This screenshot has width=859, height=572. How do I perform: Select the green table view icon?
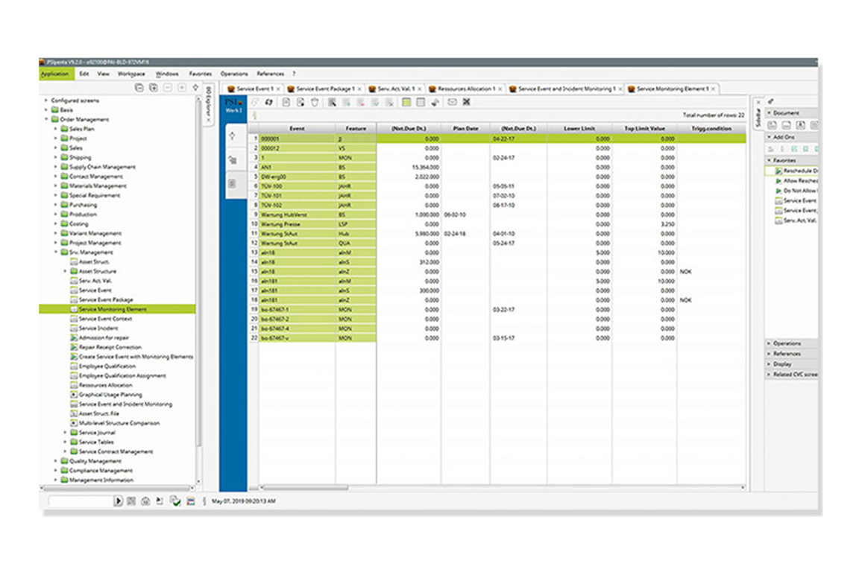(x=406, y=102)
